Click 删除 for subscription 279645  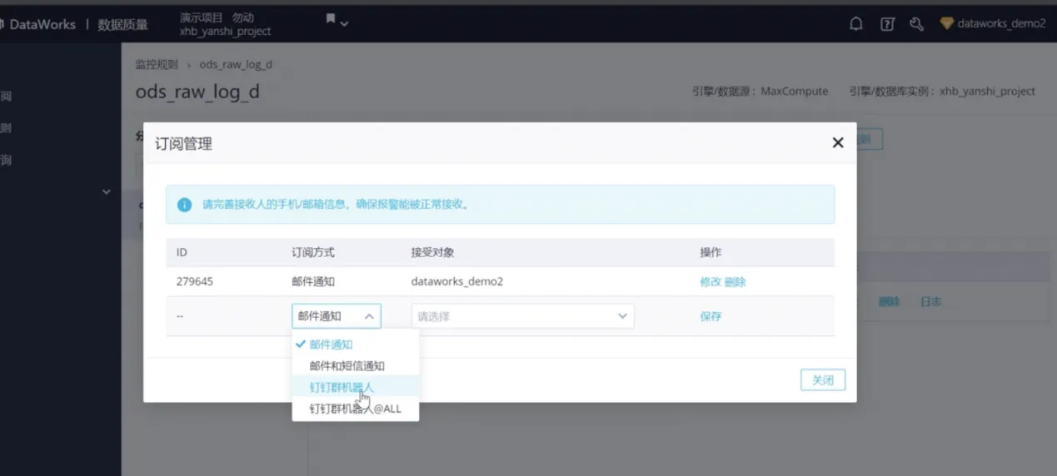(x=735, y=282)
